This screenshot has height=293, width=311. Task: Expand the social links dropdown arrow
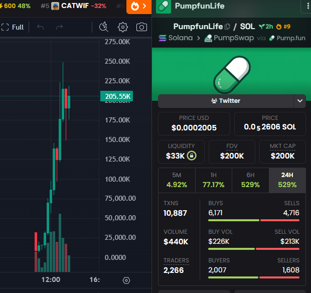click(299, 101)
